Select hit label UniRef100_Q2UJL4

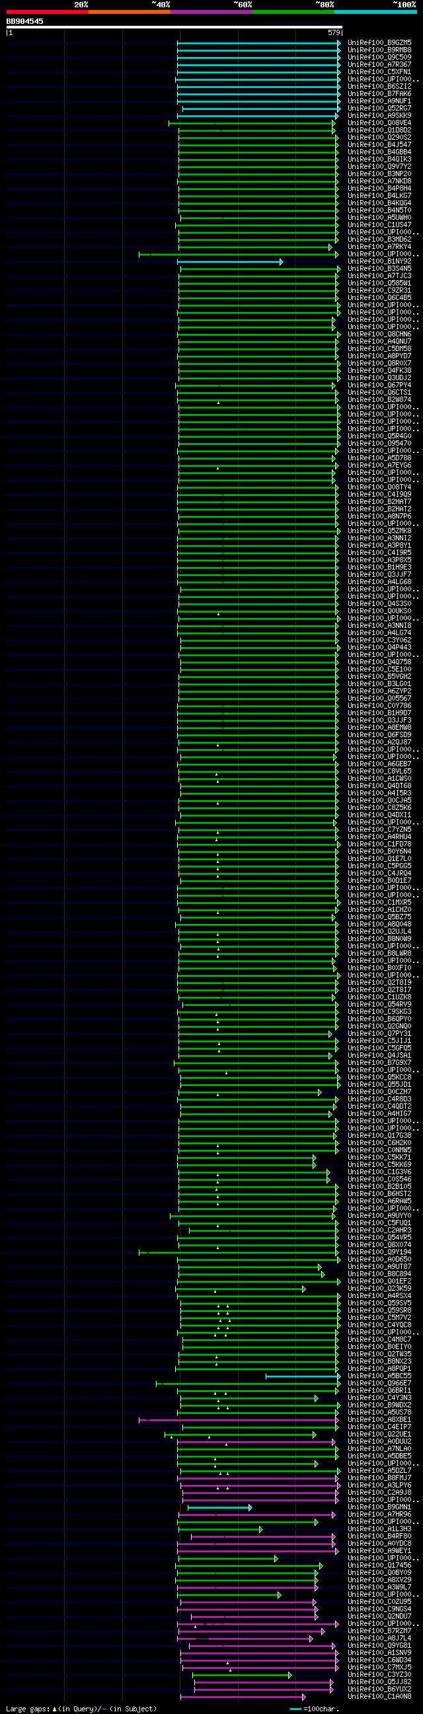click(x=379, y=932)
